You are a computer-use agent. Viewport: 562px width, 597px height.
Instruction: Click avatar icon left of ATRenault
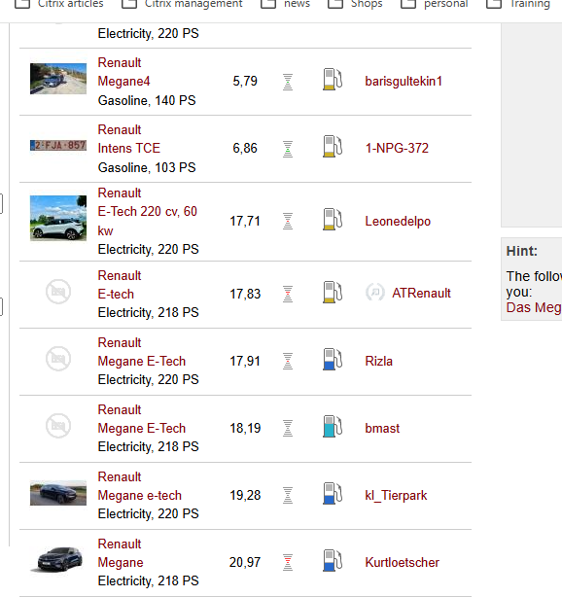pyautogui.click(x=375, y=293)
